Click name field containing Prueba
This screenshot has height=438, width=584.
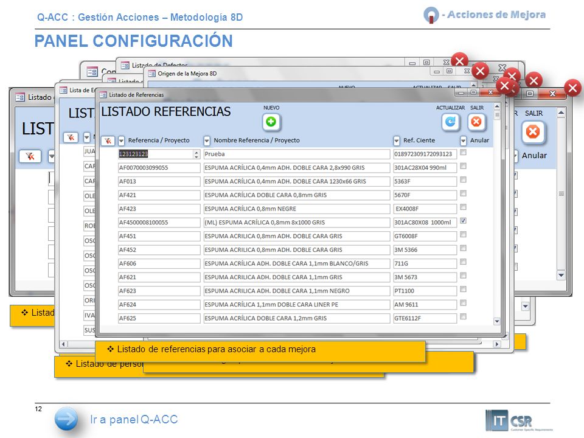(x=296, y=154)
